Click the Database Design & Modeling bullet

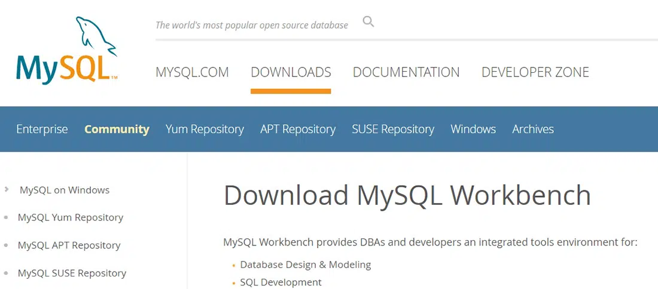(x=306, y=265)
